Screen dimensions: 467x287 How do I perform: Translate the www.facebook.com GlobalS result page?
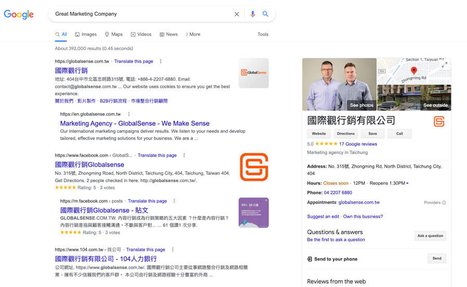[157, 155]
